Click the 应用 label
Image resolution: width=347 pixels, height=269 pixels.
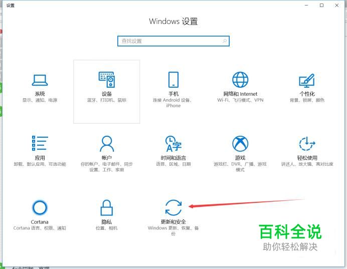coord(40,158)
